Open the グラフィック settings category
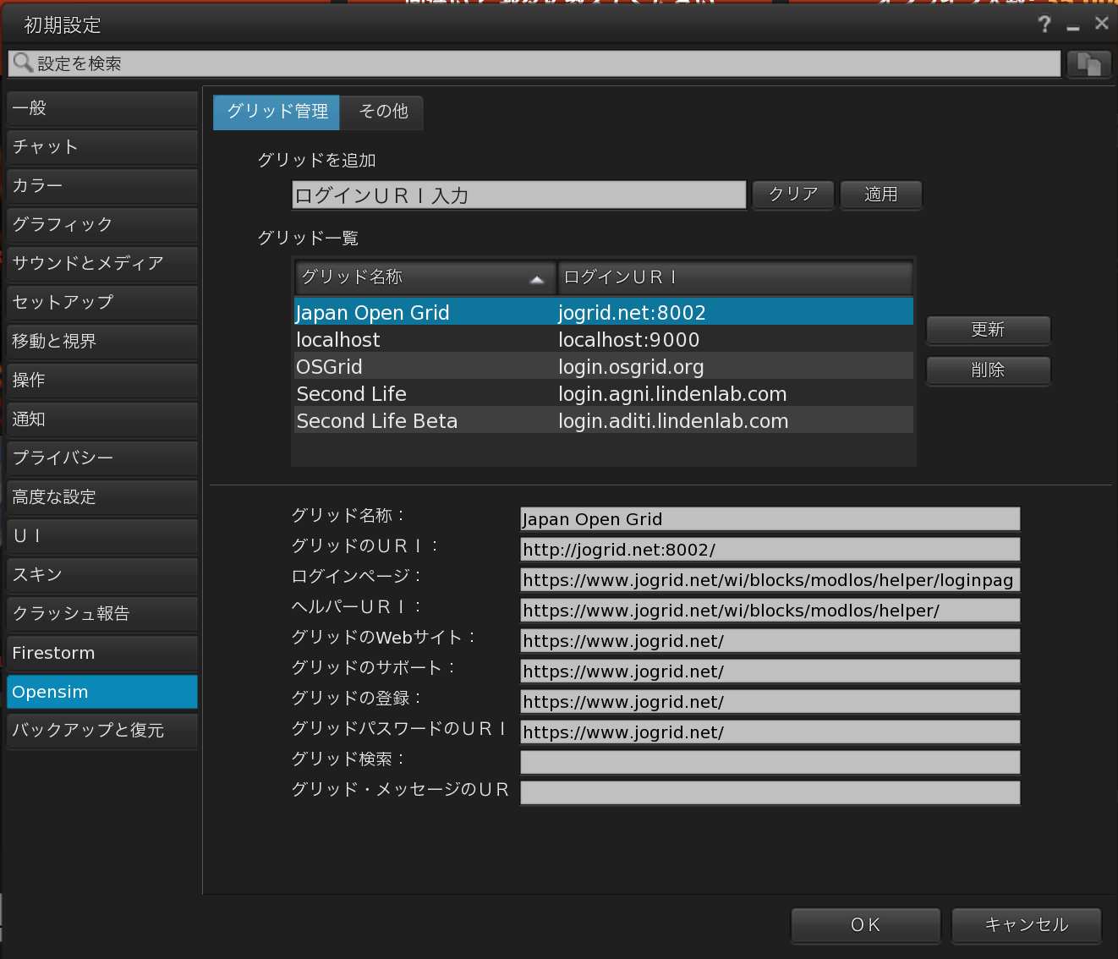Viewport: 1118px width, 959px height. click(x=102, y=225)
